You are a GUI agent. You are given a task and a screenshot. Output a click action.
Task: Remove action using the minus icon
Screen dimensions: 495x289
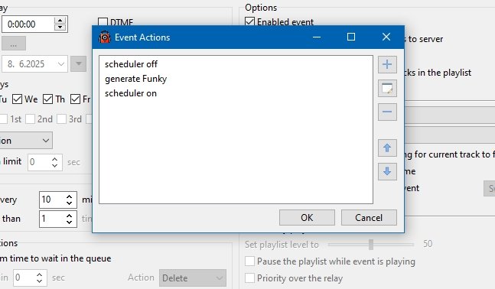pos(387,112)
